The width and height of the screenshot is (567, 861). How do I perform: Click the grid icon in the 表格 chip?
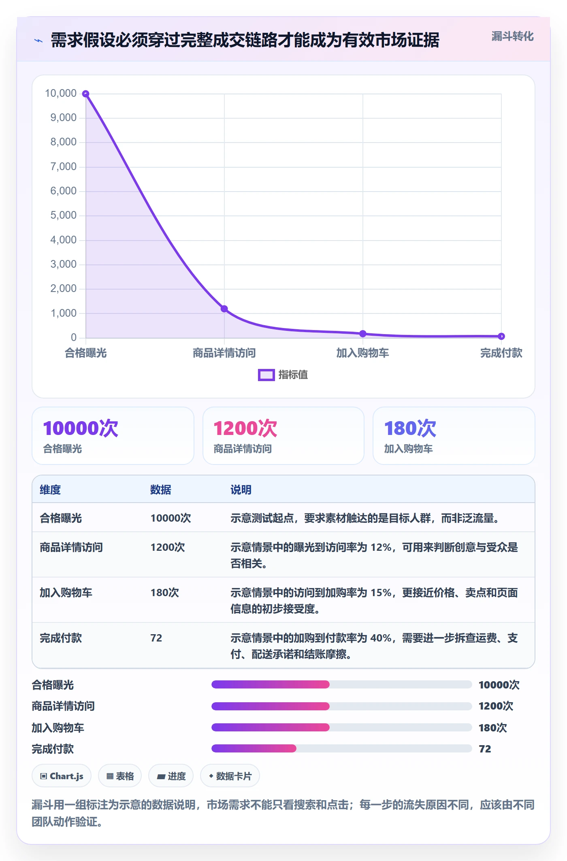tap(110, 776)
